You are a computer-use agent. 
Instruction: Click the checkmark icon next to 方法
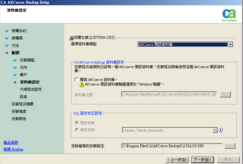tap(7, 46)
